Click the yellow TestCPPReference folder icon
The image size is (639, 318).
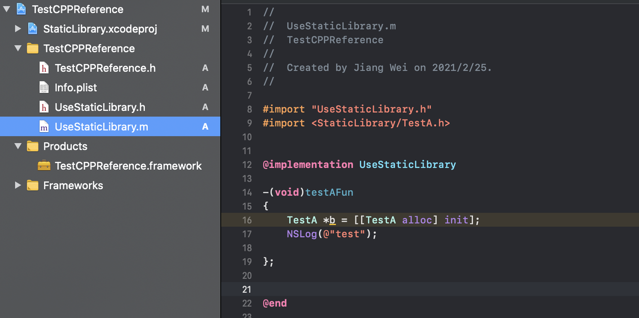point(32,48)
